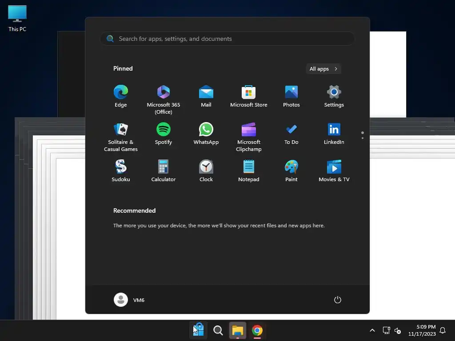Launch Calculator
Screen dimensions: 455x341
164,171
